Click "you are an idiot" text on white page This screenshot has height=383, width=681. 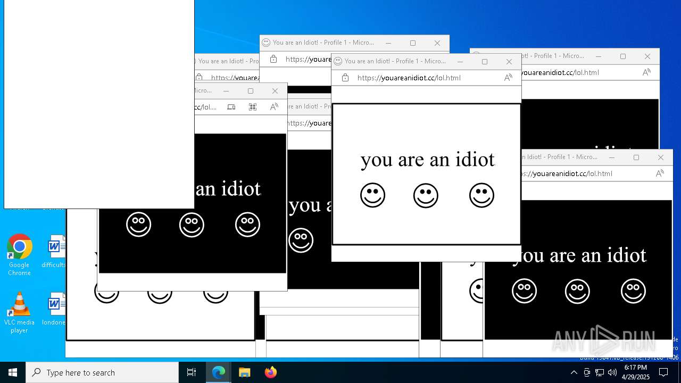pyautogui.click(x=428, y=160)
